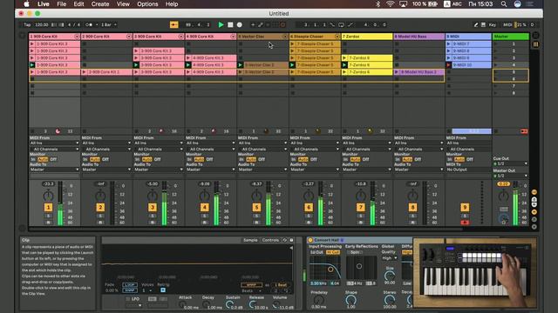Toggle the Concert Hall device activator
558x313 pixels.
tap(310, 240)
